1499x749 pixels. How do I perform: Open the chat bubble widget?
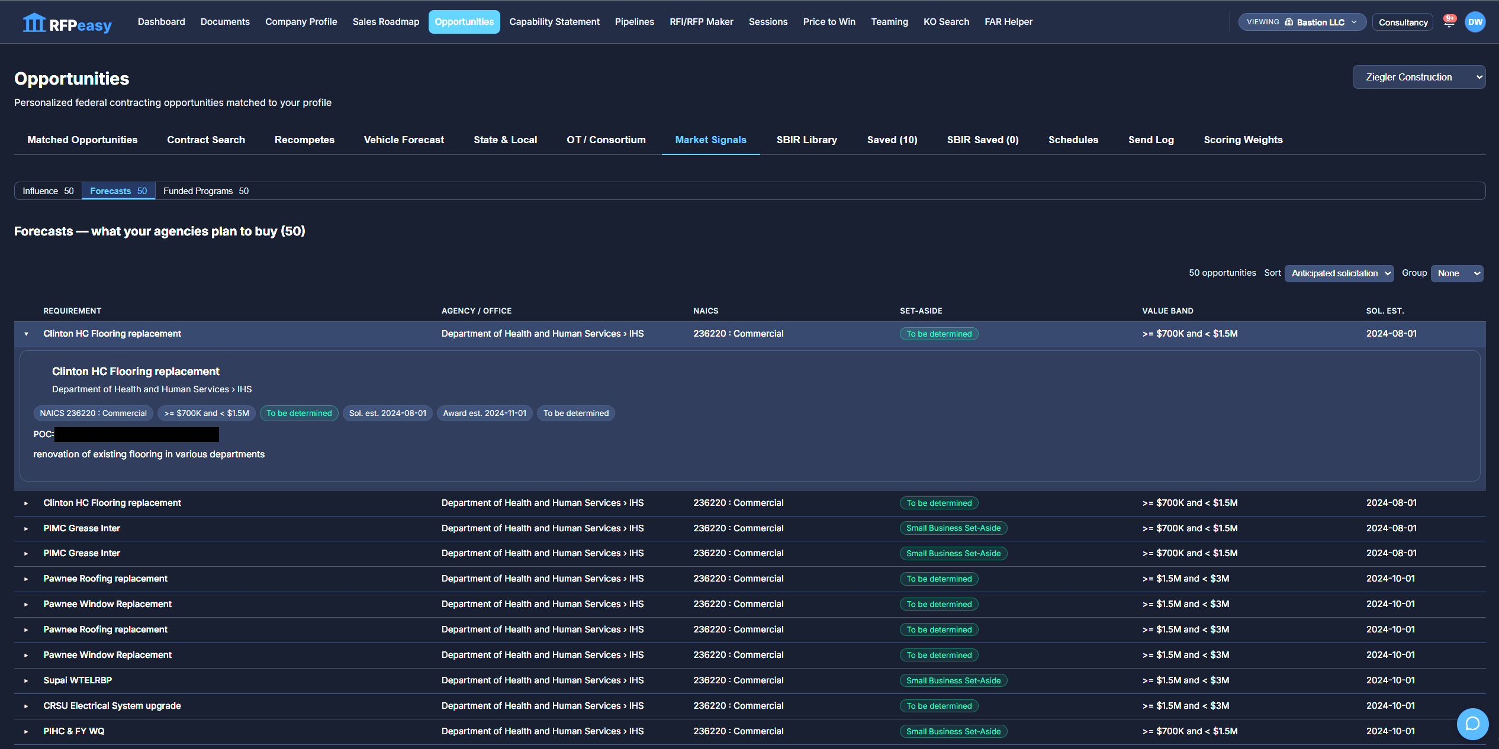[1472, 724]
